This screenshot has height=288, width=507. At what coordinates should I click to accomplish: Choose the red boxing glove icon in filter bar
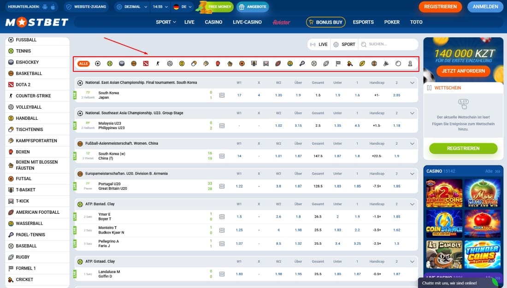pyautogui.click(x=218, y=64)
